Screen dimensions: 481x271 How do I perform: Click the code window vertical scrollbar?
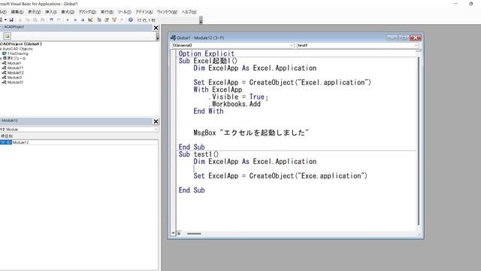point(419,142)
